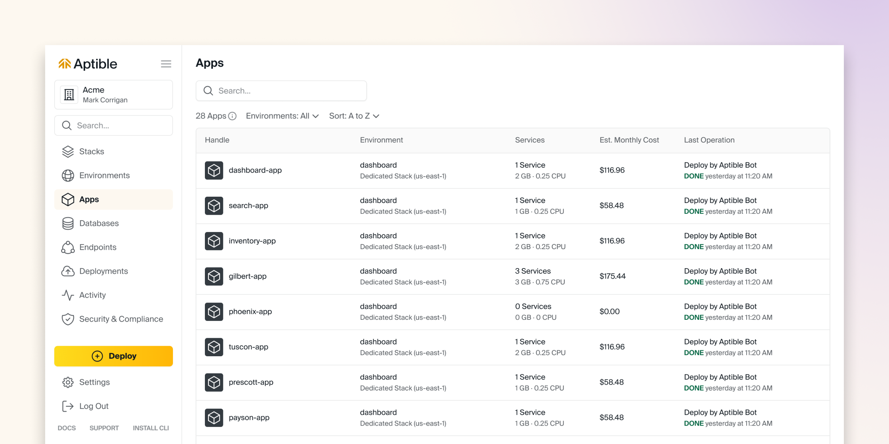The width and height of the screenshot is (889, 444).
Task: Click the Environments globe icon
Action: pos(68,176)
